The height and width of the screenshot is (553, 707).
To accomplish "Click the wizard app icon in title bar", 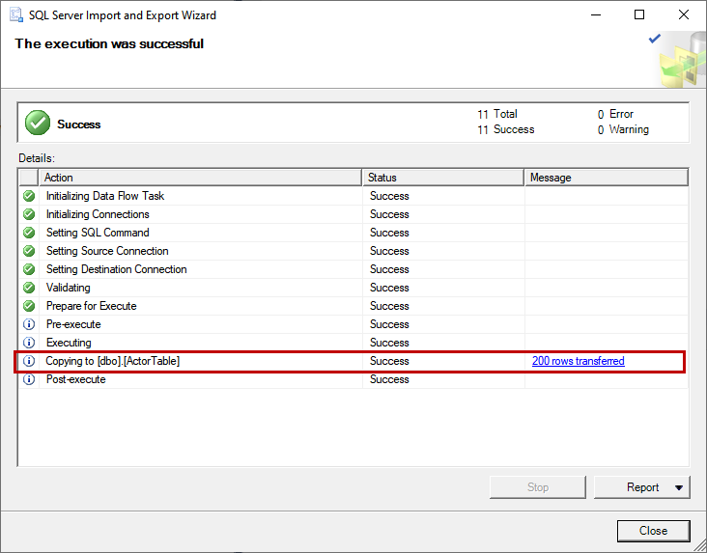I will [x=15, y=14].
